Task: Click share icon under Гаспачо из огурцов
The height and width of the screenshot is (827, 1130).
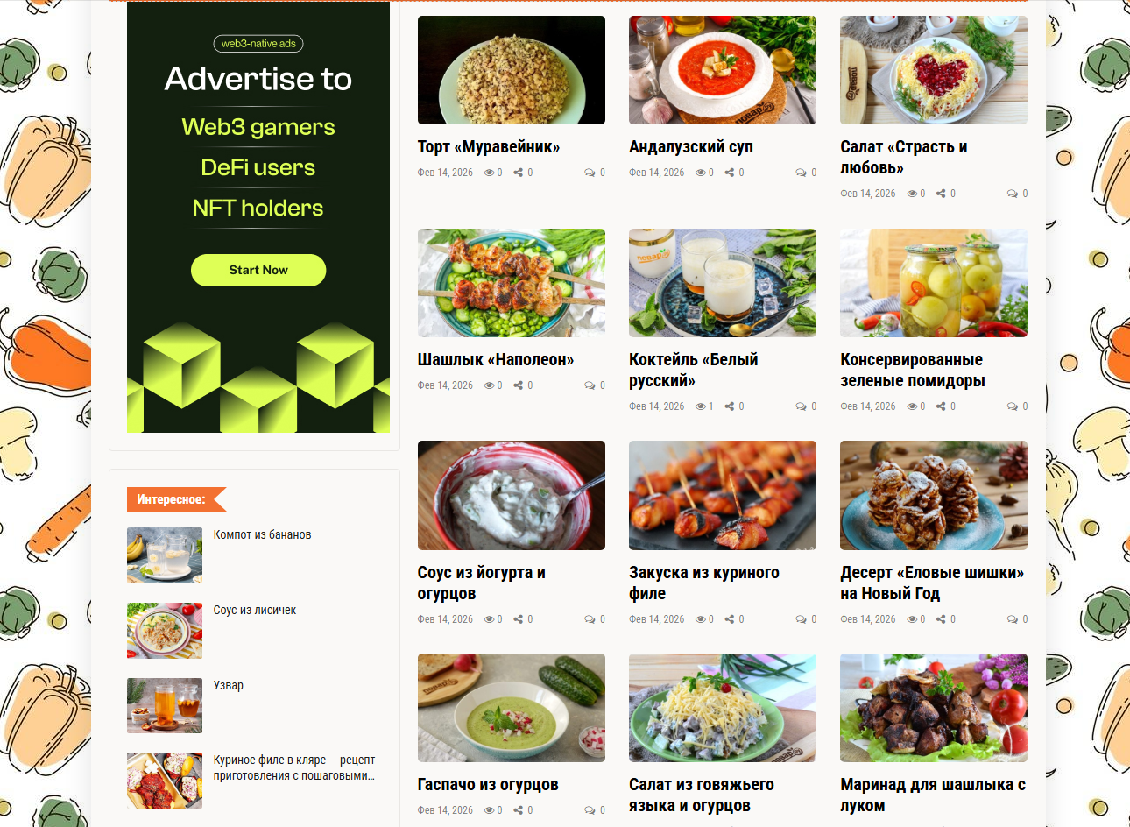Action: pos(519,810)
